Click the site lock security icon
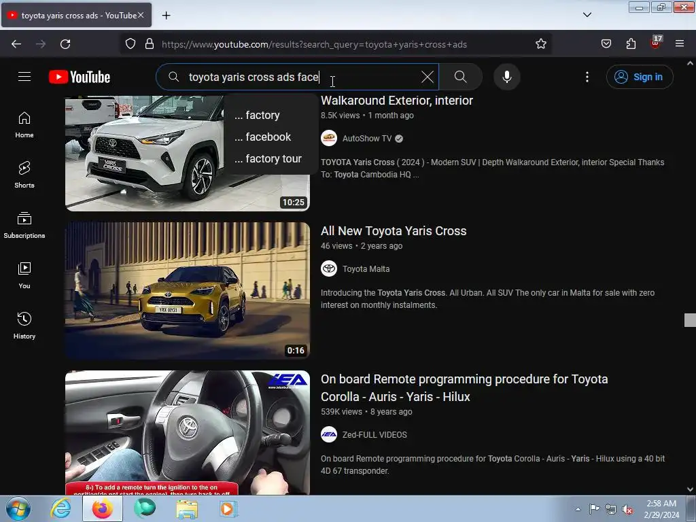Screen dimensions: 696x522 tap(150, 44)
